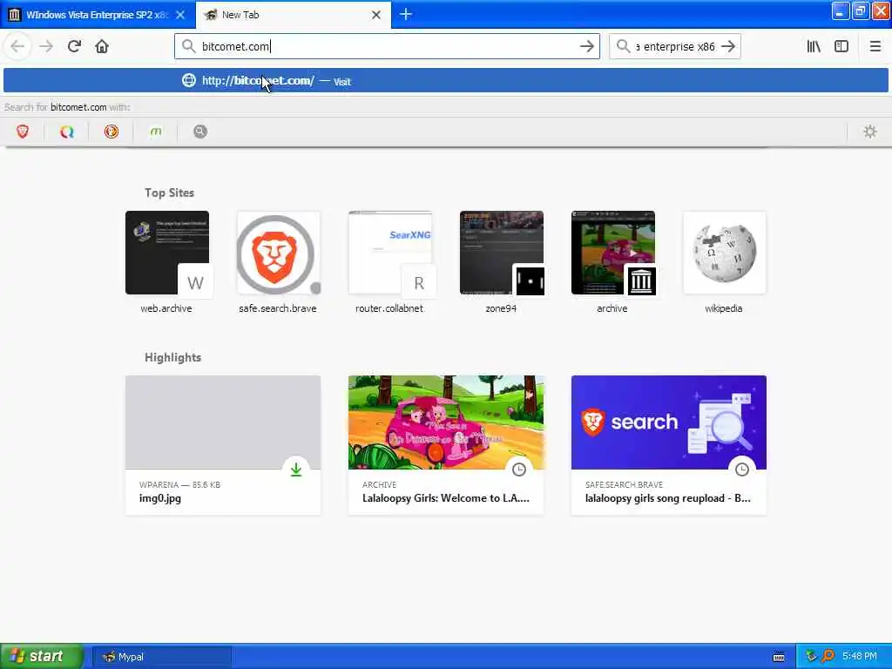Select the Mypal taskbar button
Screen dimensions: 892x669
pyautogui.click(x=161, y=657)
